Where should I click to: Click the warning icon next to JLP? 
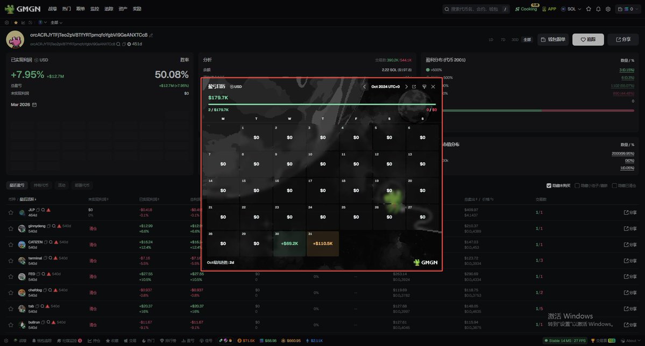pyautogui.click(x=48, y=210)
